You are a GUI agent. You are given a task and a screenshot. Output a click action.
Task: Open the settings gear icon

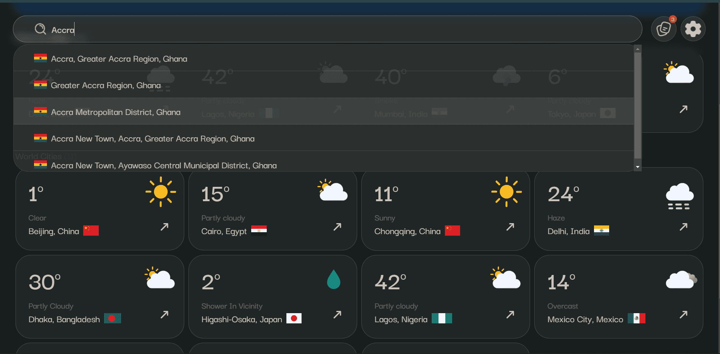coord(693,29)
